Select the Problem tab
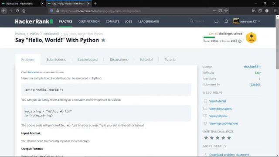 pos(28,59)
